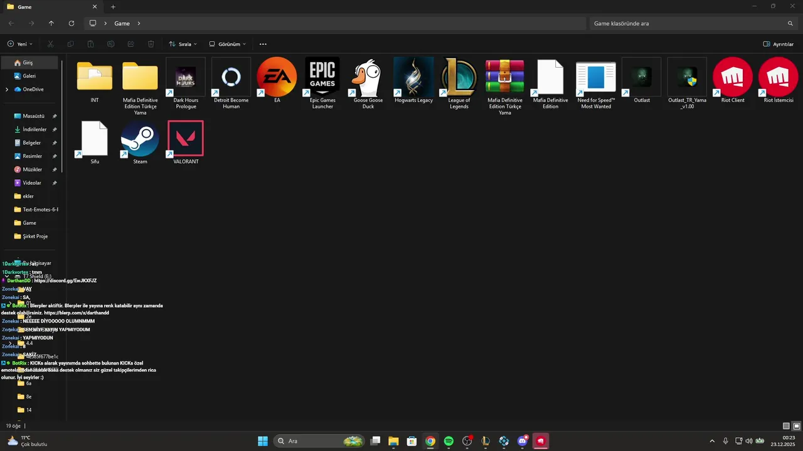This screenshot has height=451, width=803.
Task: Open the See more options ellipsis menu
Action: [x=263, y=44]
